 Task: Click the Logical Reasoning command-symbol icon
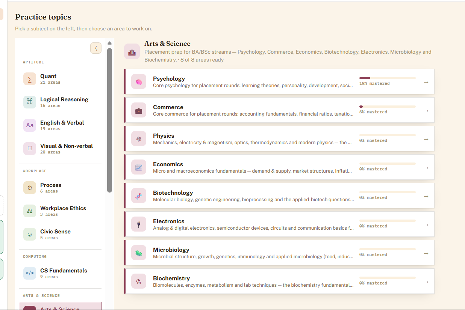tap(30, 102)
